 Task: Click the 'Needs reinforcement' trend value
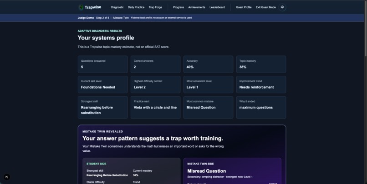(x=256, y=87)
